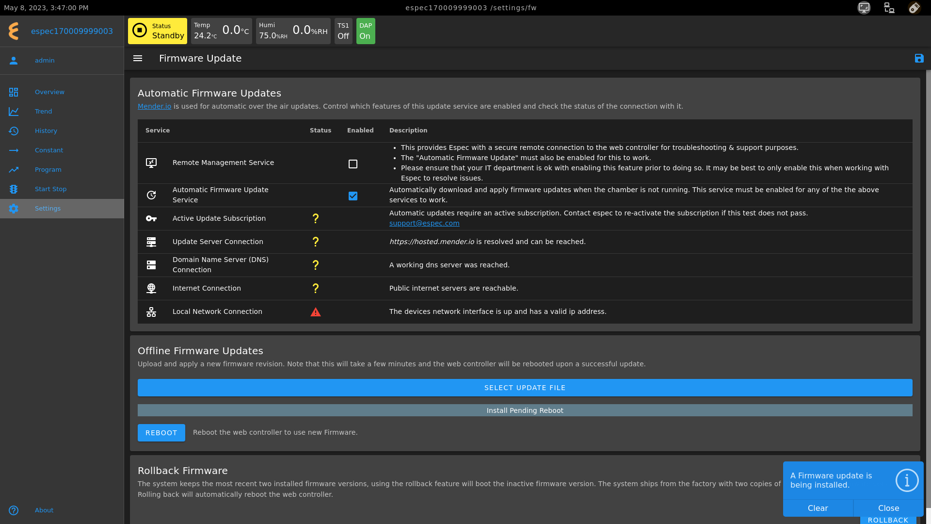Click Active Update Subscription question mark status
The image size is (931, 524).
click(x=316, y=219)
